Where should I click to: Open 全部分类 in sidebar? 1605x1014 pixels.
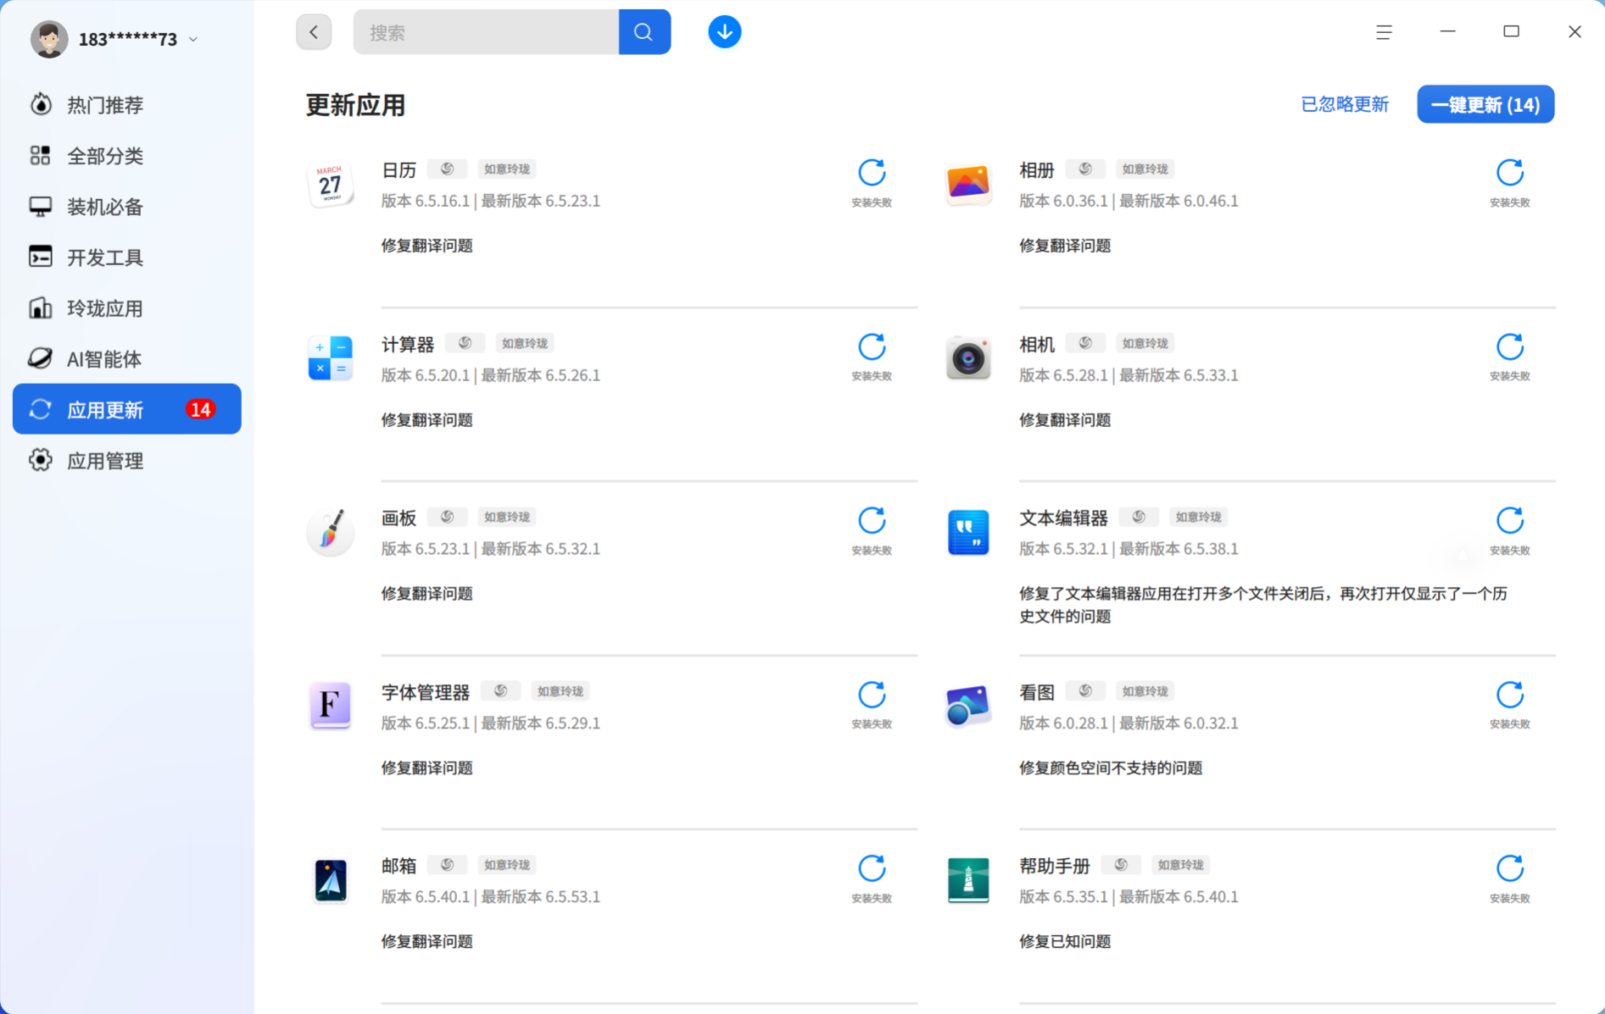[127, 156]
